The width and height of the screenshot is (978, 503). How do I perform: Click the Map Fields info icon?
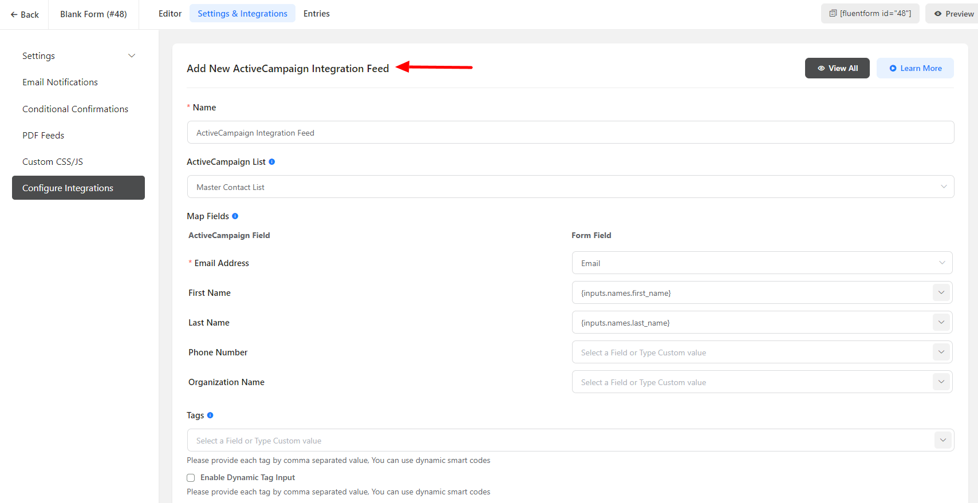coord(235,216)
